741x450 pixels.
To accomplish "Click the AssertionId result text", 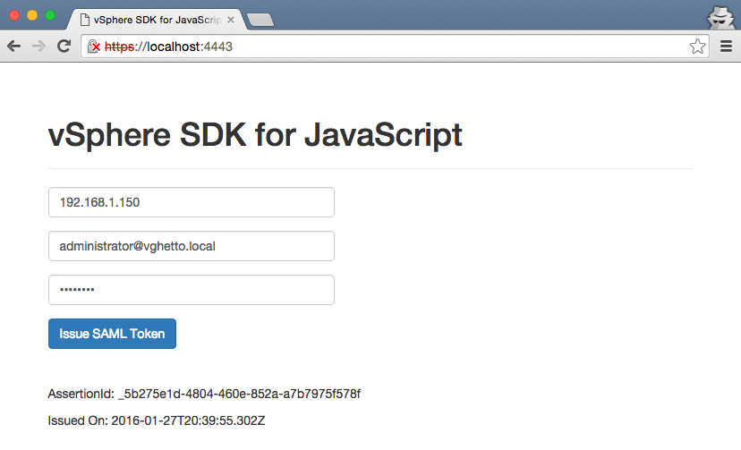I will (x=204, y=394).
